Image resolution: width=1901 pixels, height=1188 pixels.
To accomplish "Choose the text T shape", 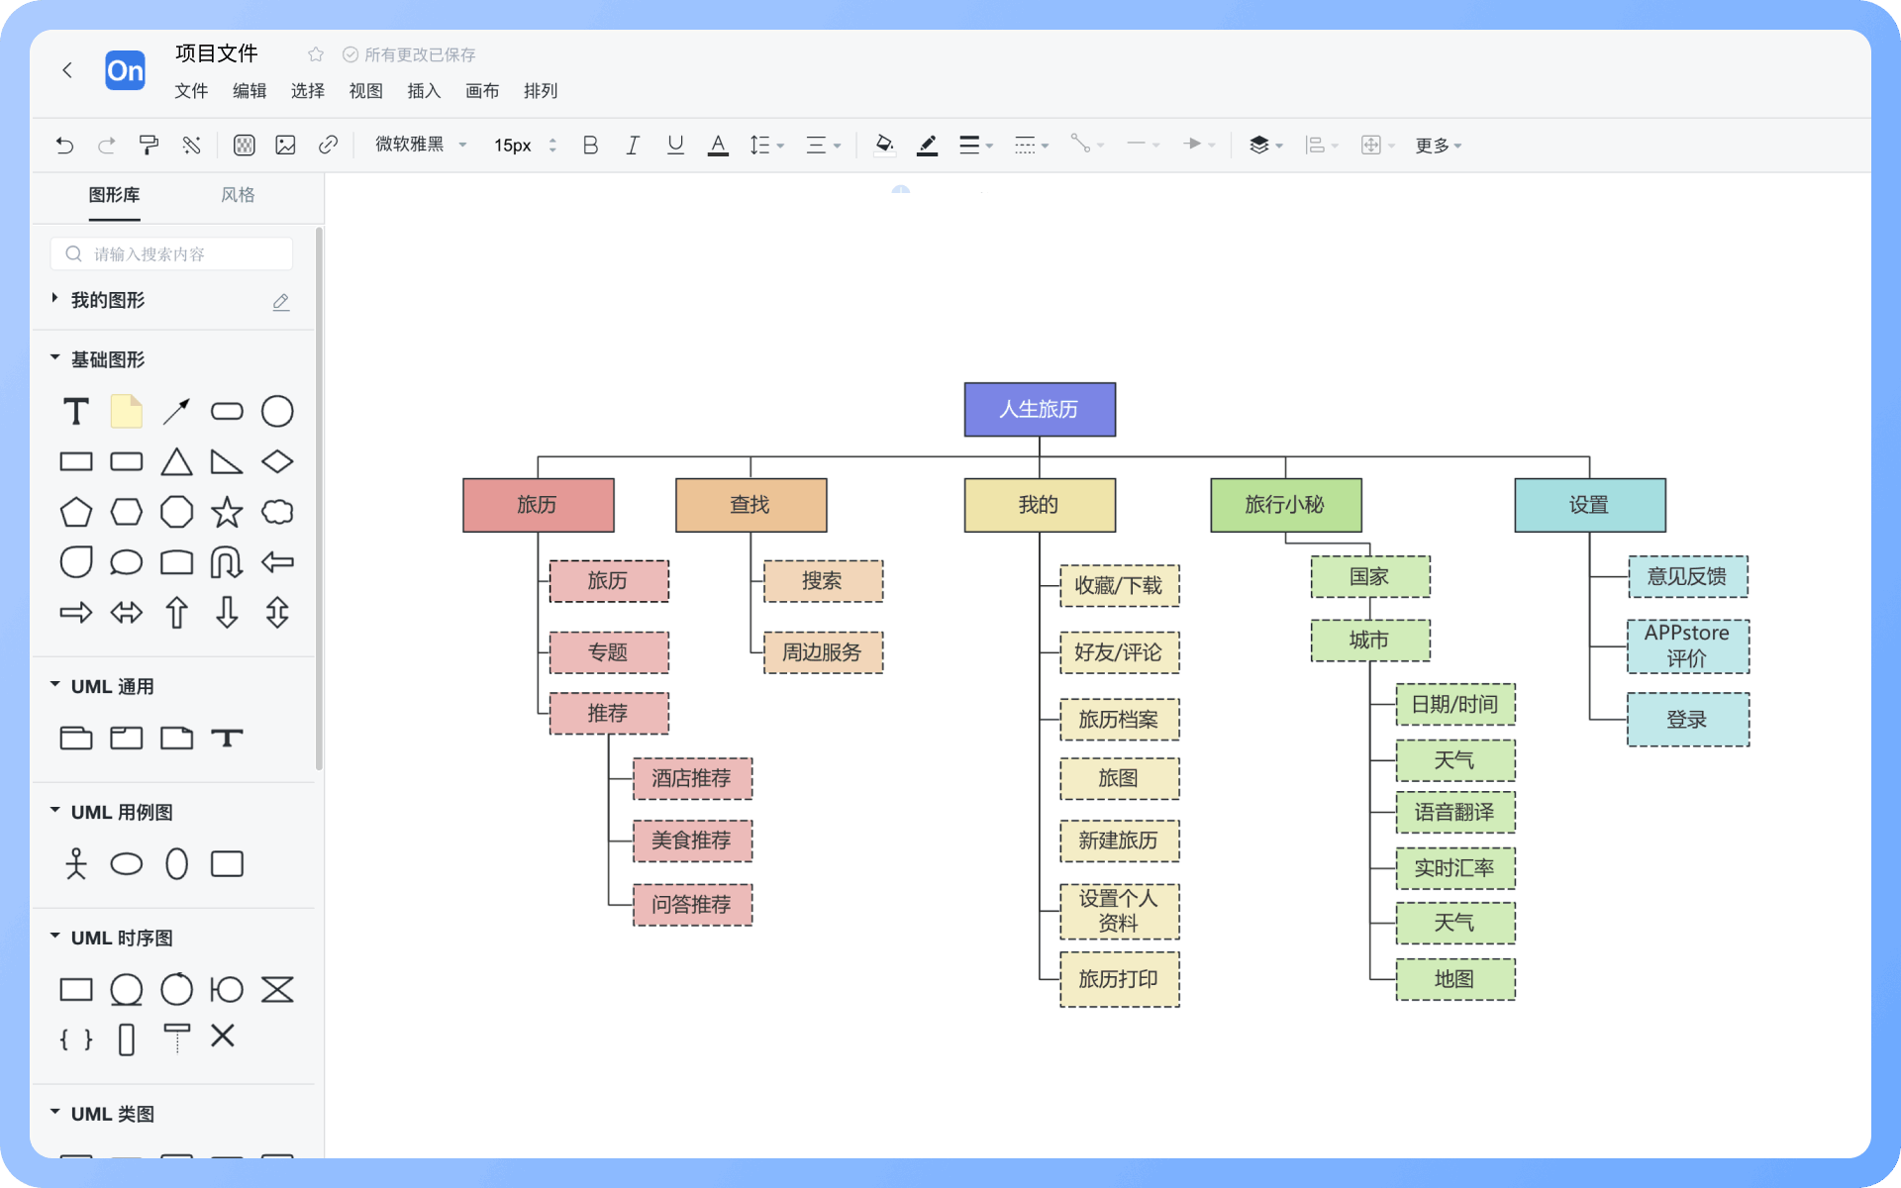I will [x=76, y=411].
